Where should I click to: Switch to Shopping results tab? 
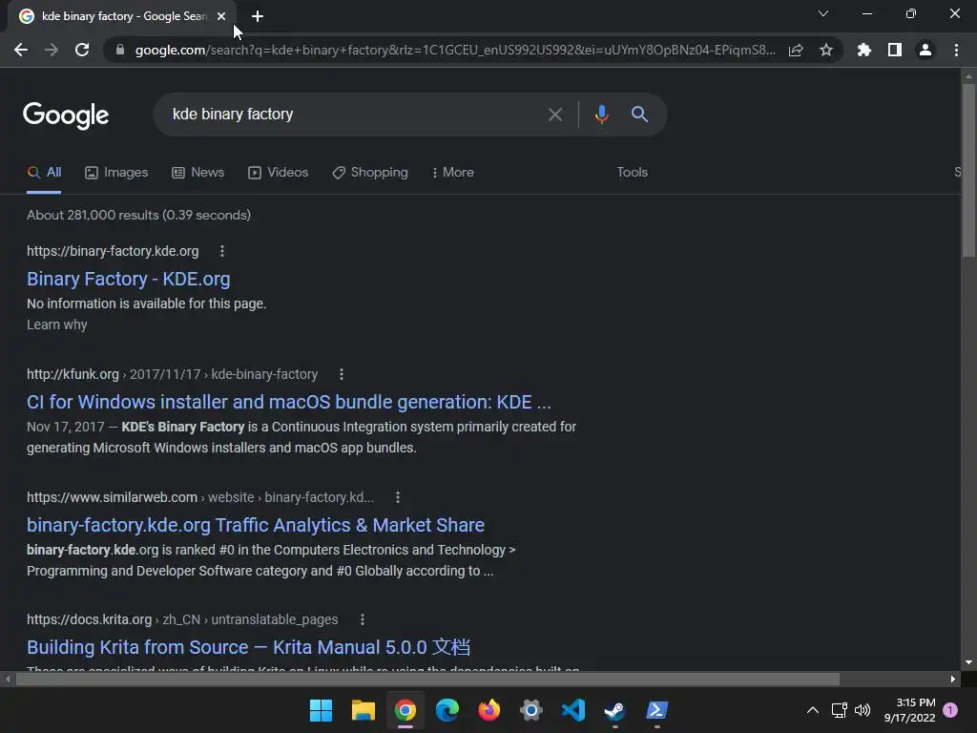point(370,173)
